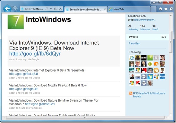Open Favorites in the sidebar

(x=134, y=43)
